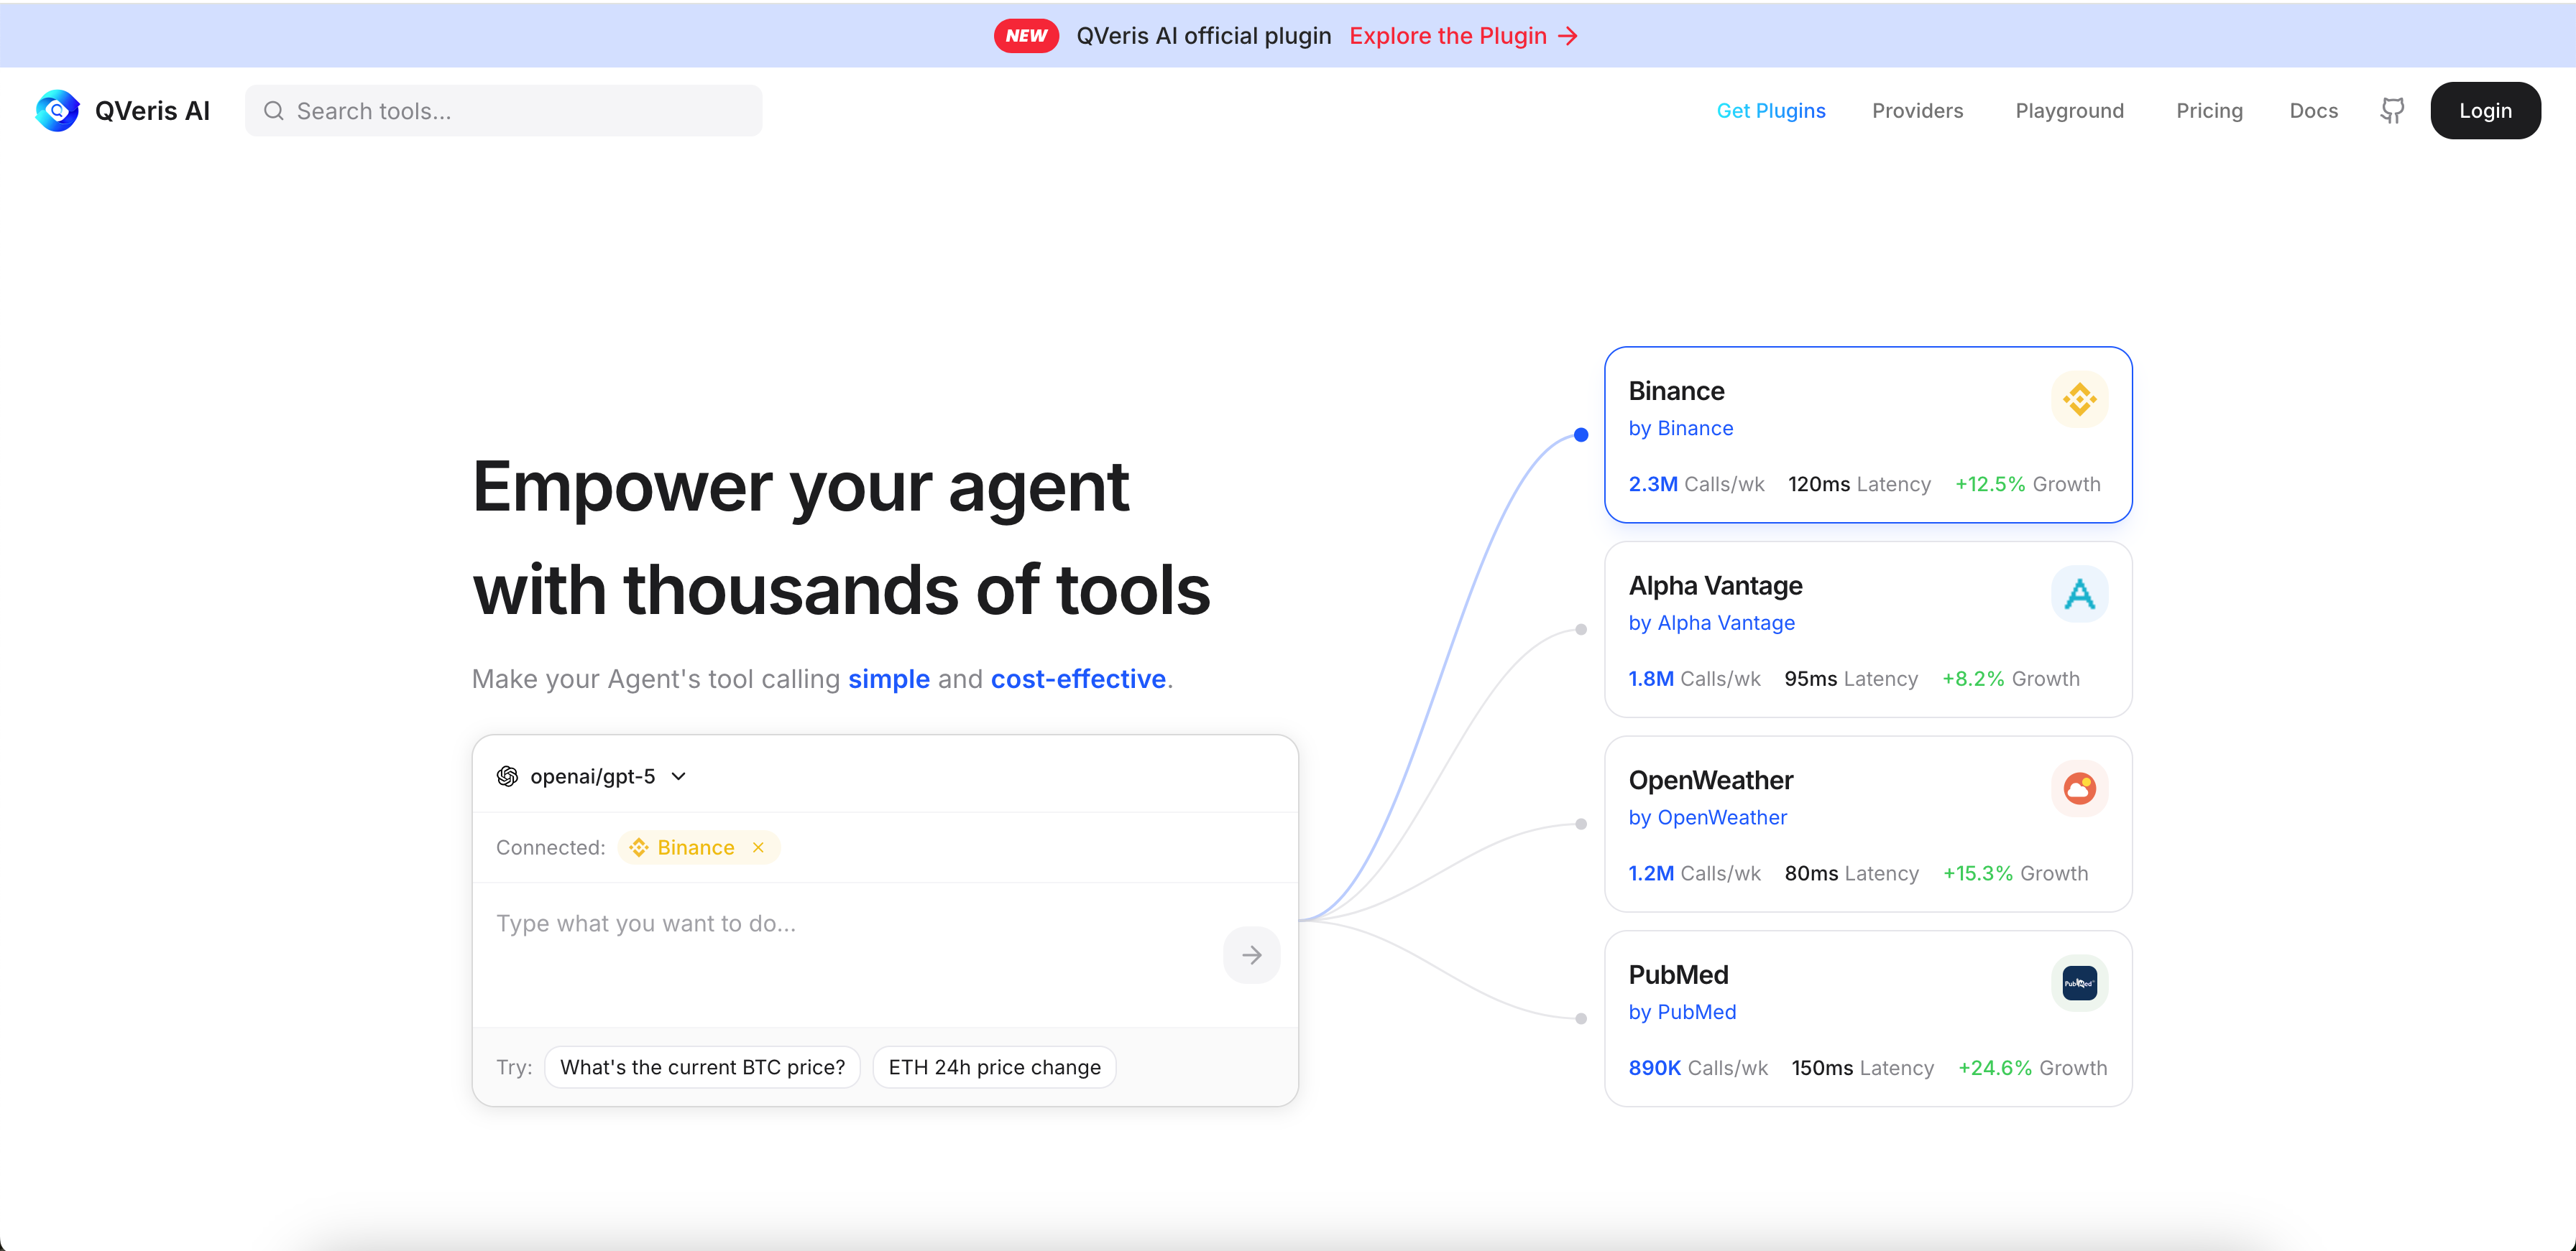Click the red NEW badge in the banner
Screen dimensions: 2576x1251
tap(1026, 35)
